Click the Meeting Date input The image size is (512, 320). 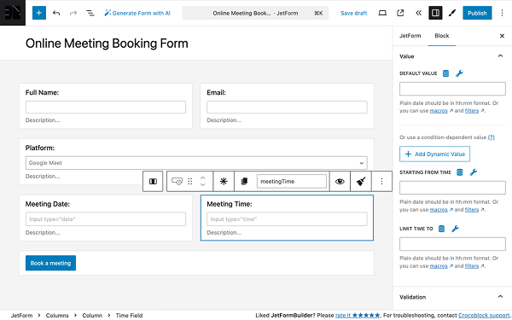pos(106,219)
